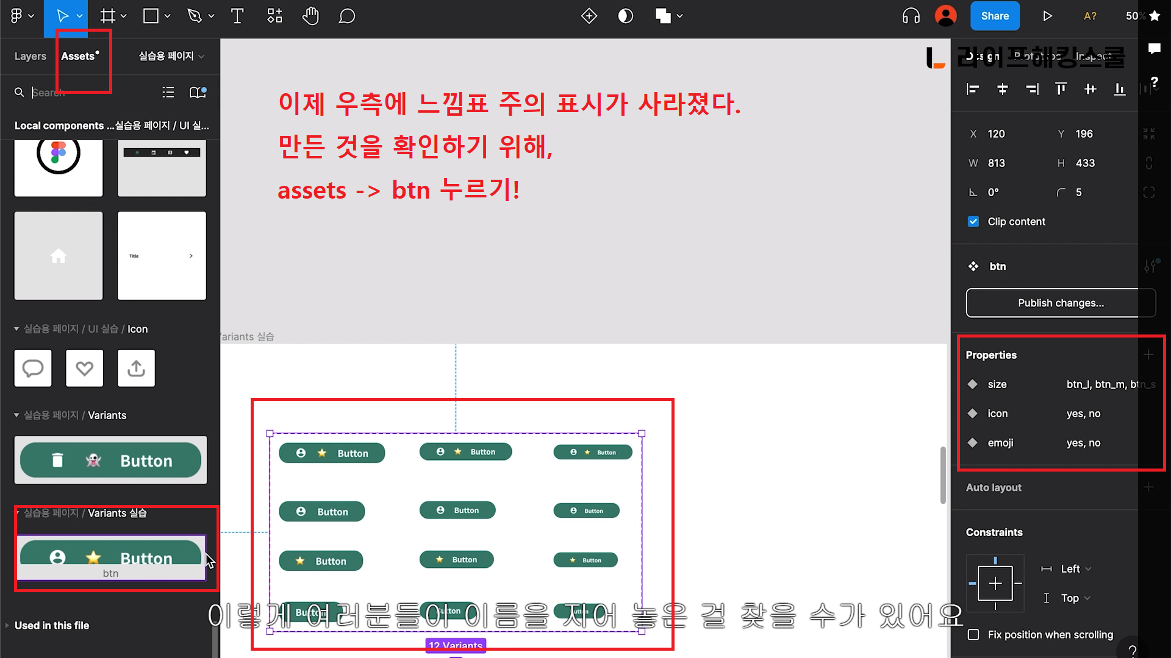Select the Text tool in toolbar
The image size is (1171, 658).
[x=237, y=16]
